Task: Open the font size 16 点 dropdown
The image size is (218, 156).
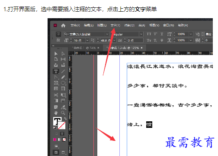Action: 87,40
